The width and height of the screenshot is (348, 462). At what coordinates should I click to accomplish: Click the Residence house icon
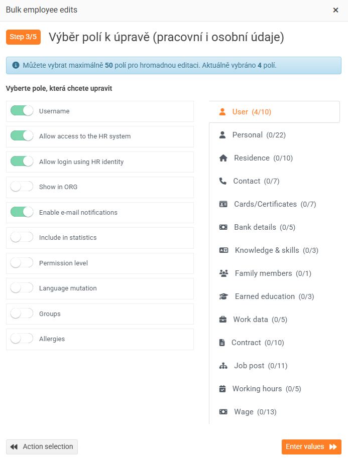(x=223, y=158)
